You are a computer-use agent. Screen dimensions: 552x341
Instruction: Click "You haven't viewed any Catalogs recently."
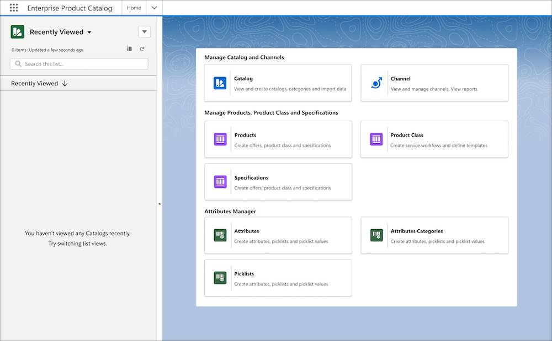[77, 233]
